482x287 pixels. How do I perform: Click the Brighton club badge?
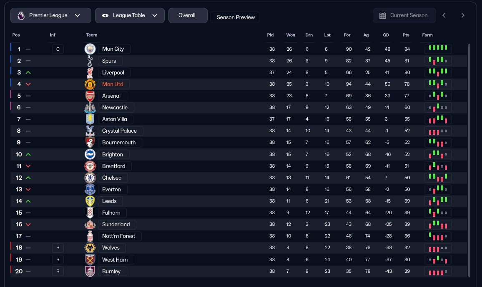coord(90,154)
